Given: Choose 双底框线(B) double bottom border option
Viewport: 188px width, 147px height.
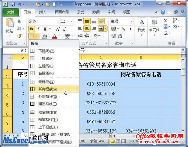Looking at the screenshot, I should point(54,112).
